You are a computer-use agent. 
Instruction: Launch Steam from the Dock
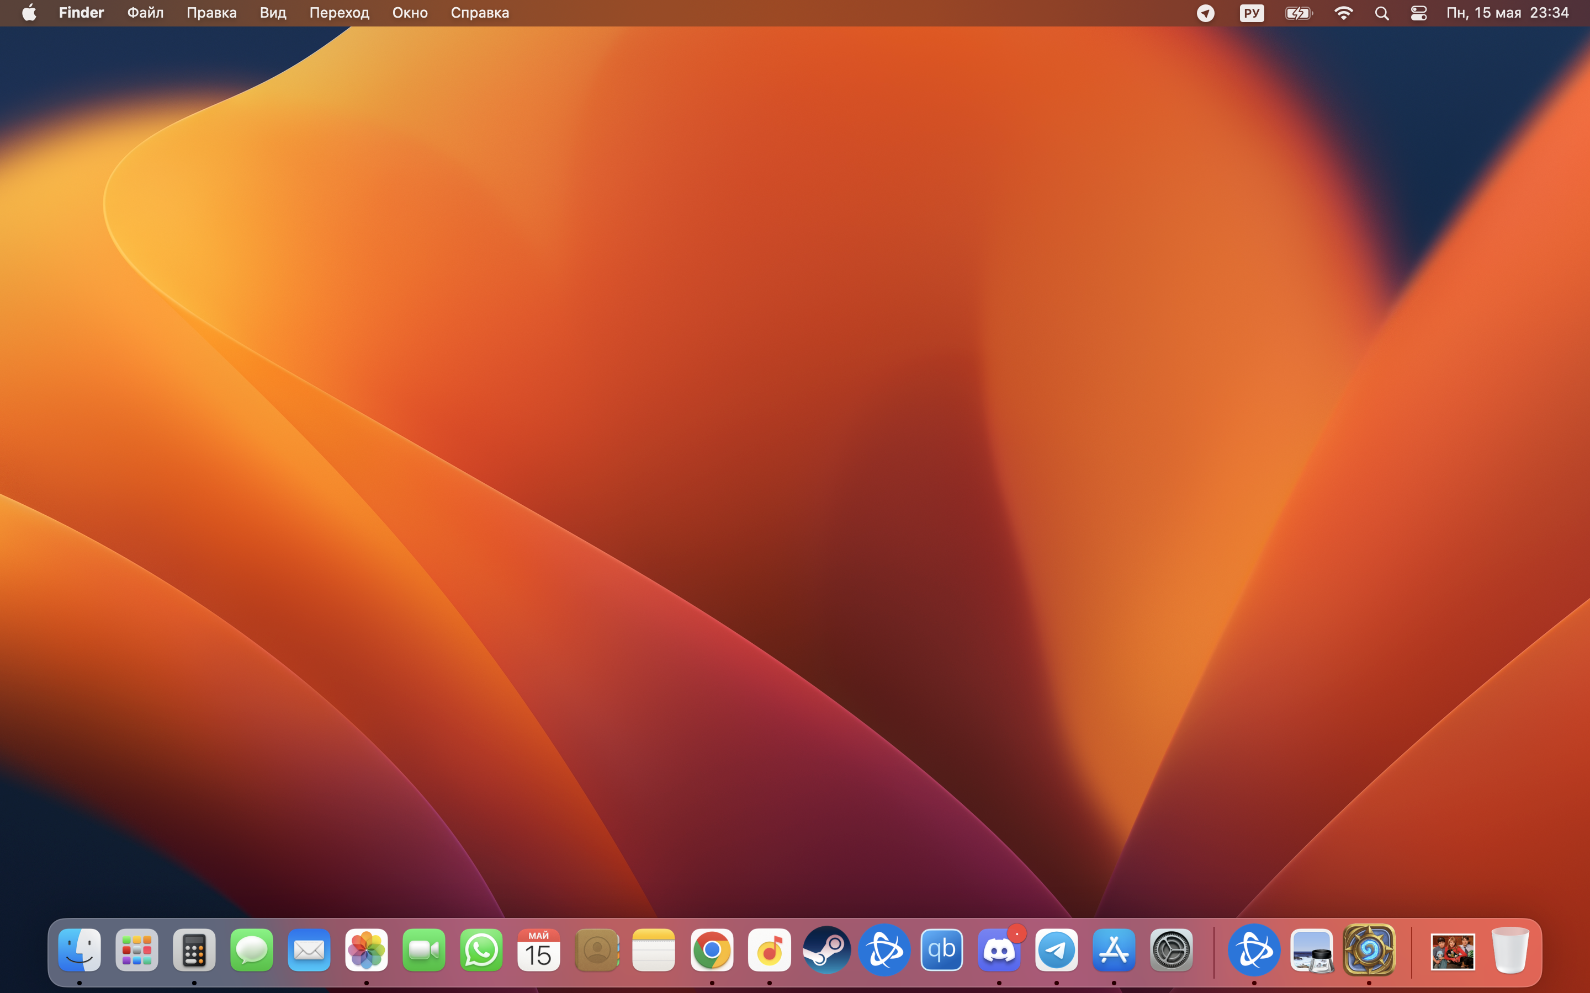pyautogui.click(x=826, y=949)
